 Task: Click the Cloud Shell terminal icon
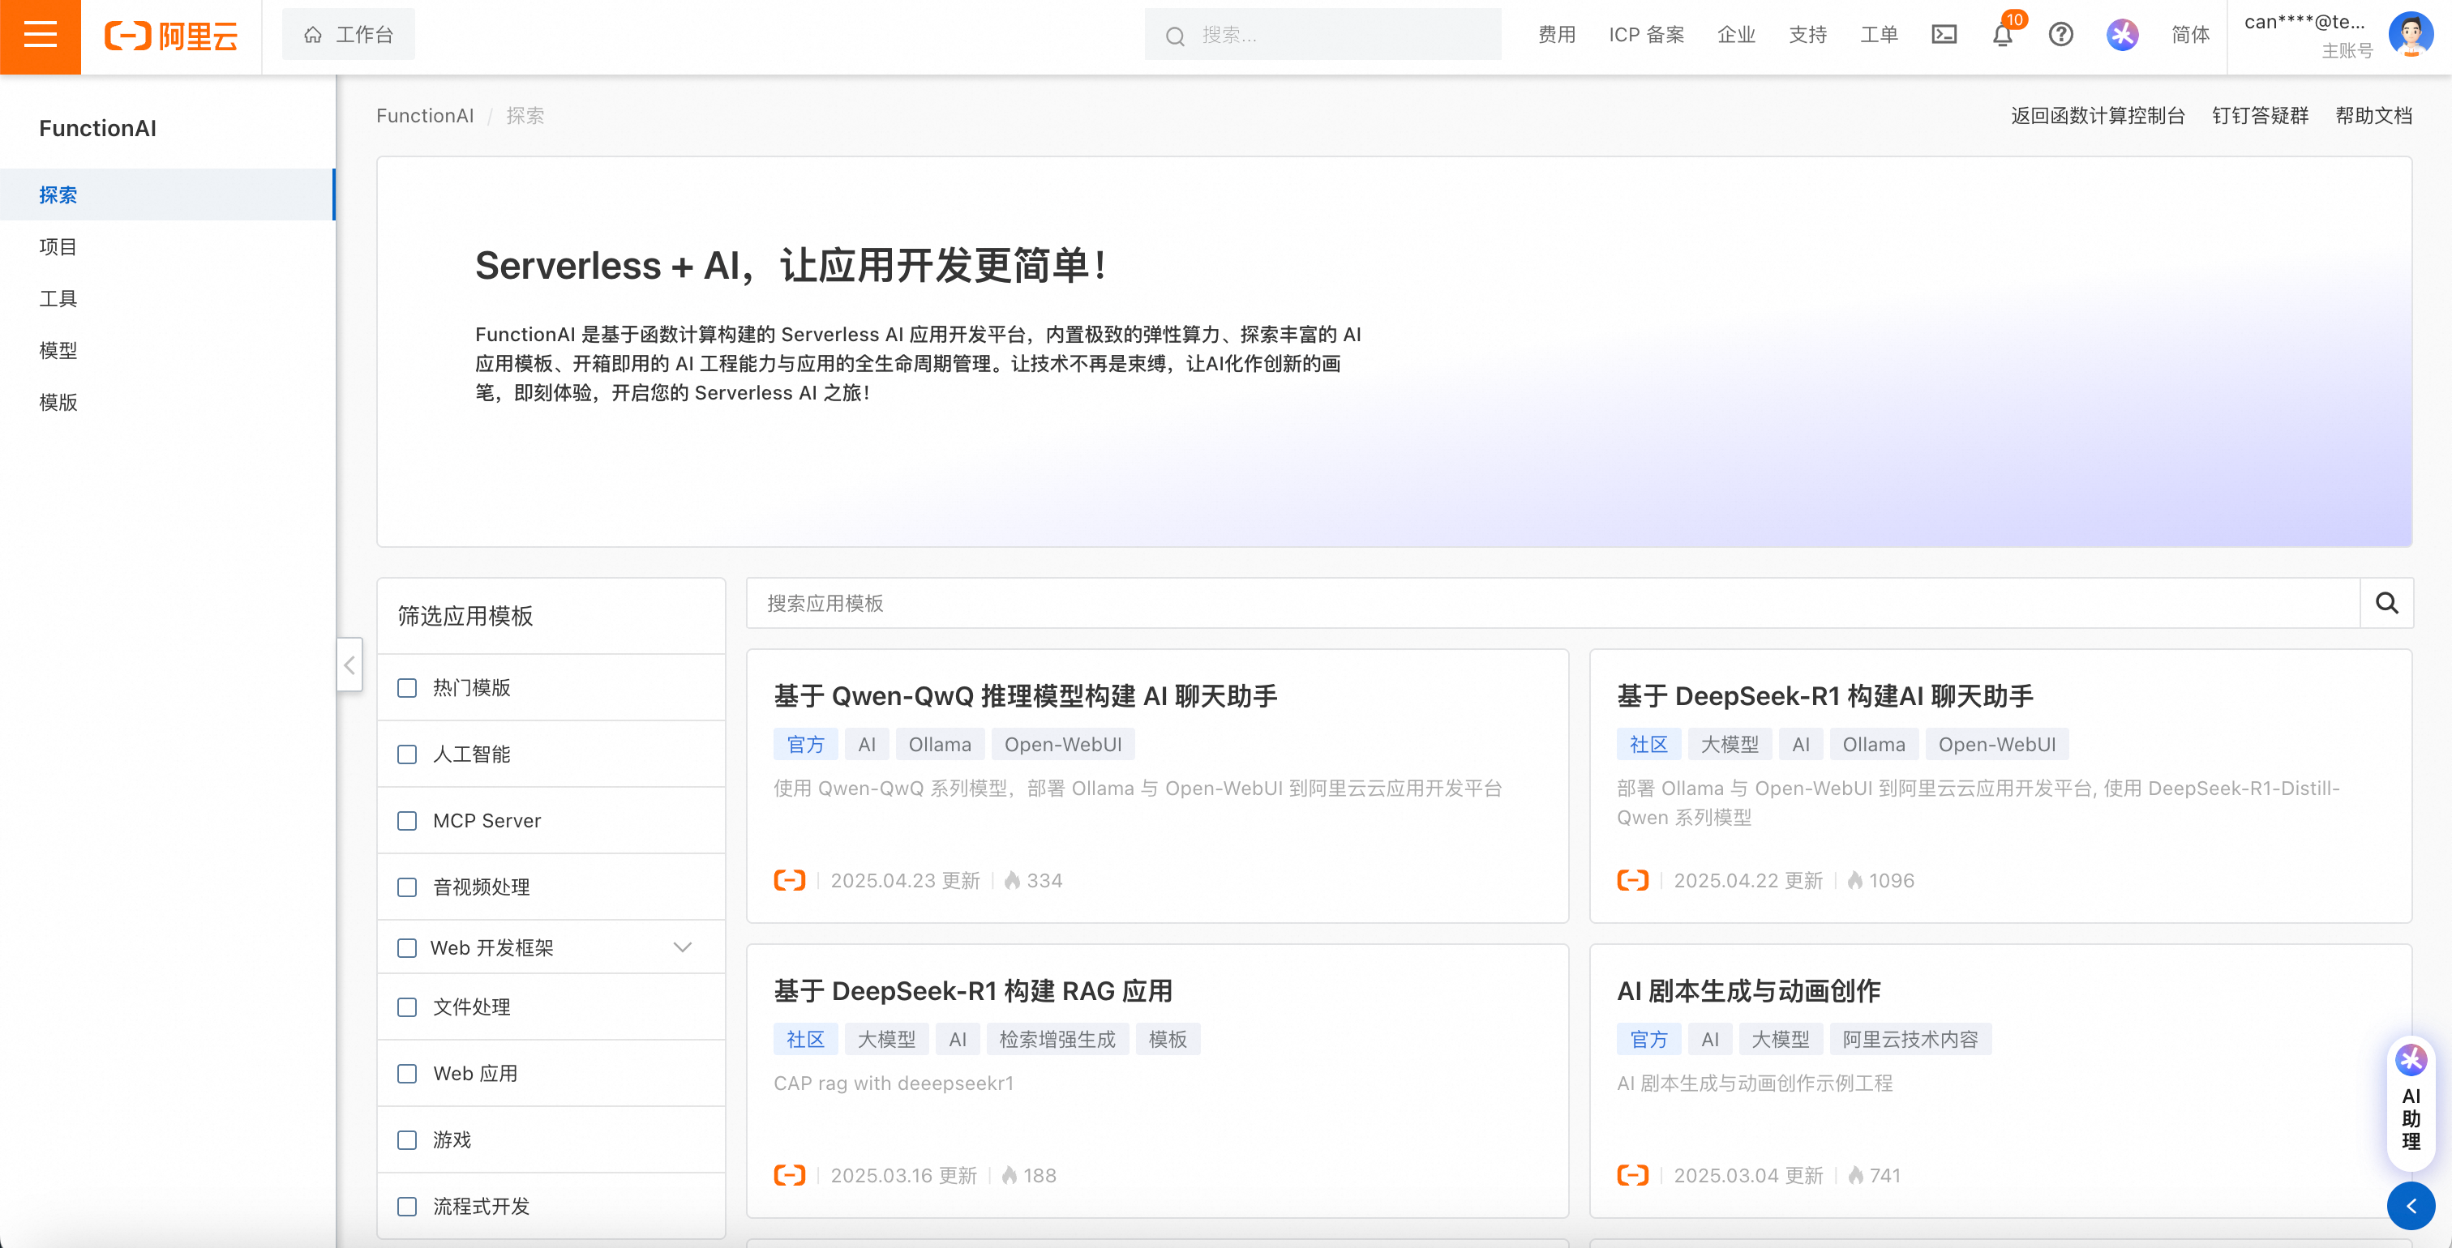coord(1944,35)
